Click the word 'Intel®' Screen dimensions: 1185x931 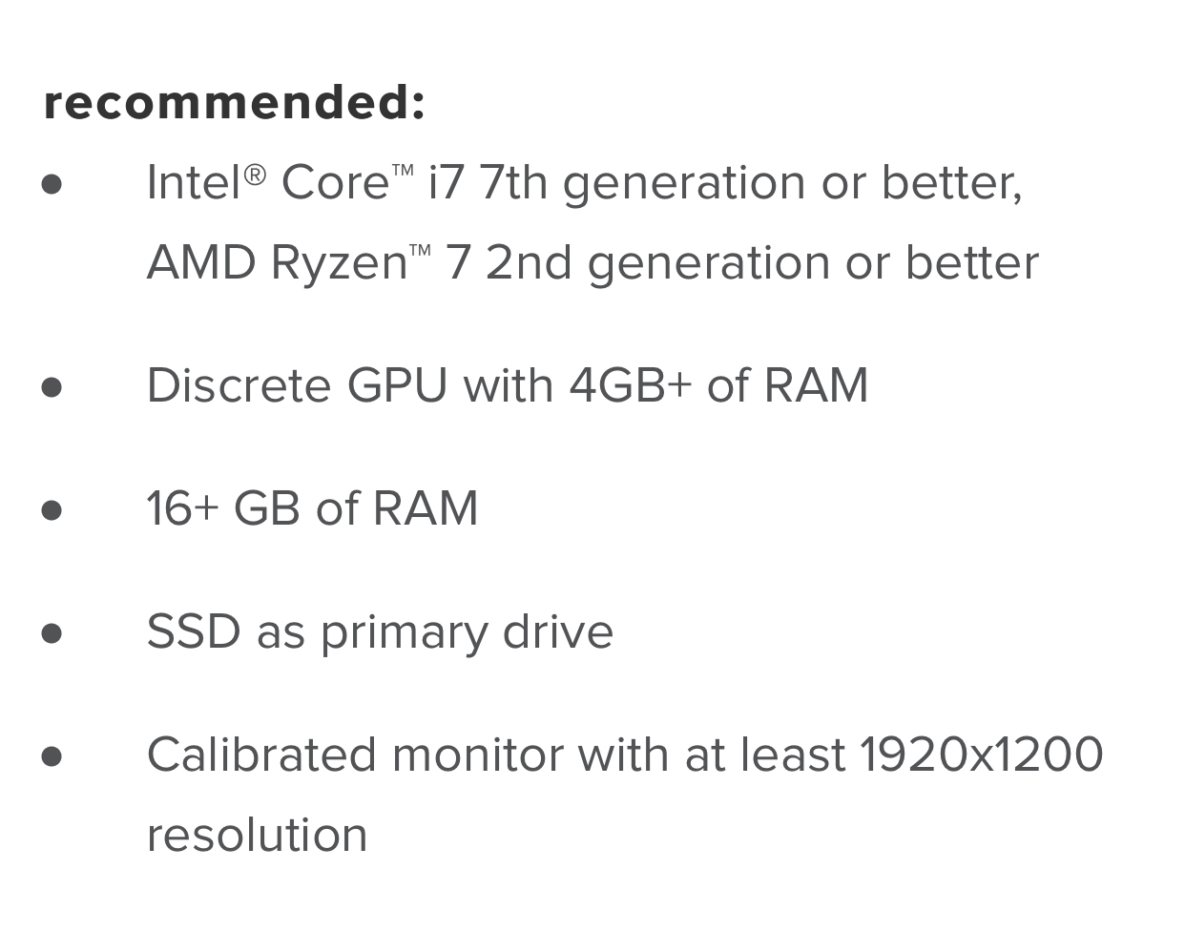coord(206,181)
